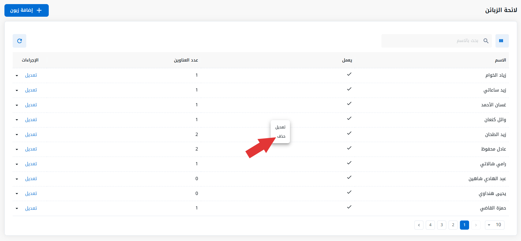The width and height of the screenshot is (521, 241).
Task: Click the لائحة الزبائن page title
Action: tap(501, 10)
